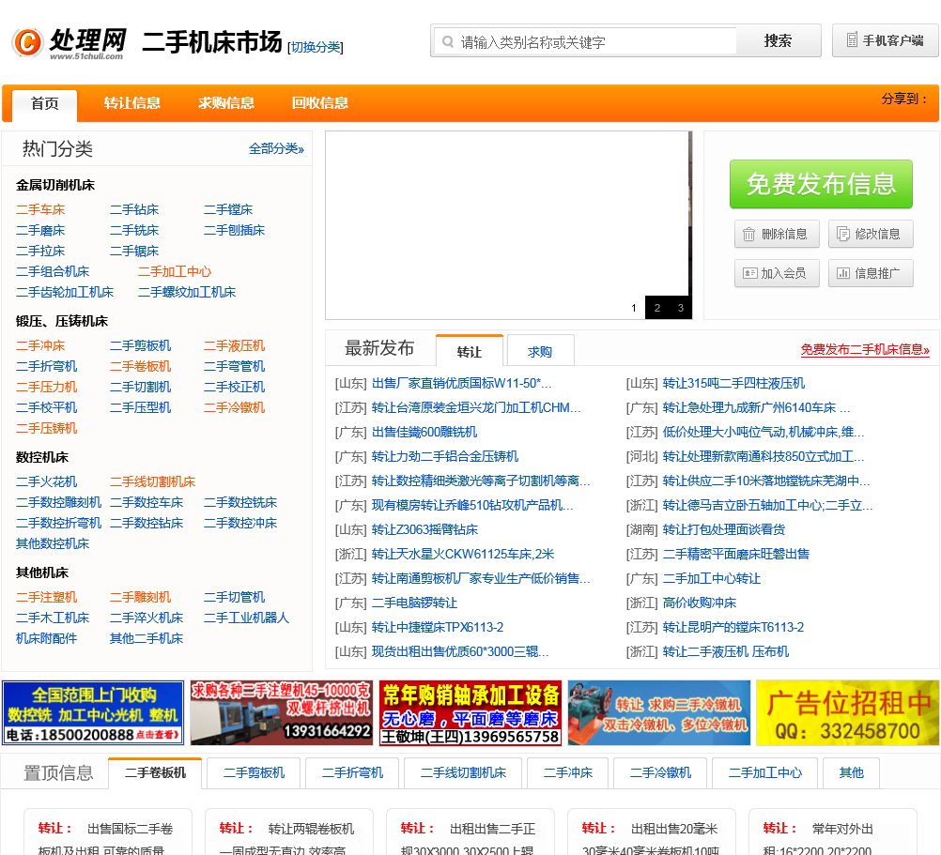Open 二手数控车床 category

[147, 502]
